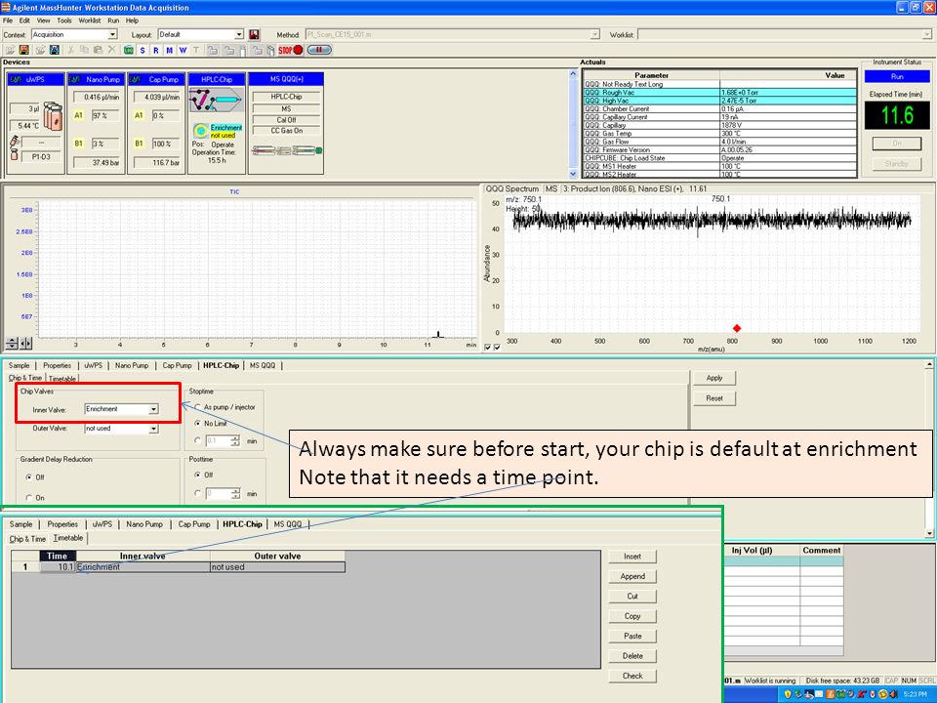Click the Cap Pump header status icon
The height and width of the screenshot is (703, 937).
coord(135,79)
